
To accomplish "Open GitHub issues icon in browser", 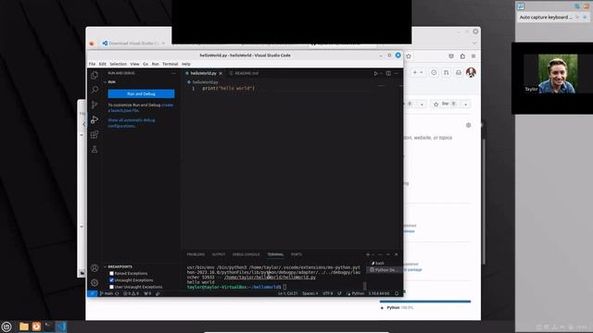I will pyautogui.click(x=434, y=72).
